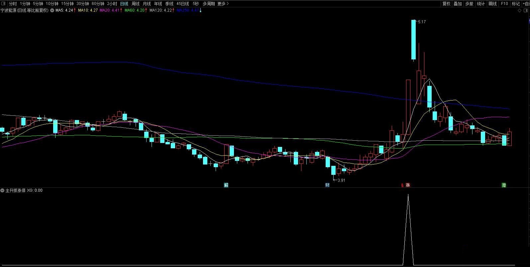Open 多周期 multi-period view
530x267 pixels.
pos(209,4)
